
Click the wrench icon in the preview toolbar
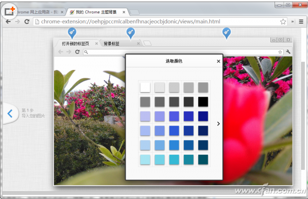coord(288,52)
